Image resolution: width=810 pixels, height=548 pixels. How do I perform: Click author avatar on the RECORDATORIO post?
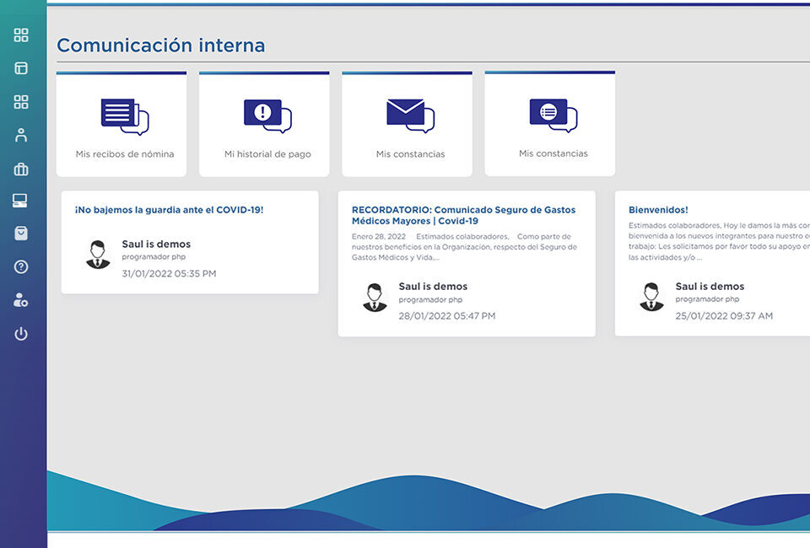[375, 297]
